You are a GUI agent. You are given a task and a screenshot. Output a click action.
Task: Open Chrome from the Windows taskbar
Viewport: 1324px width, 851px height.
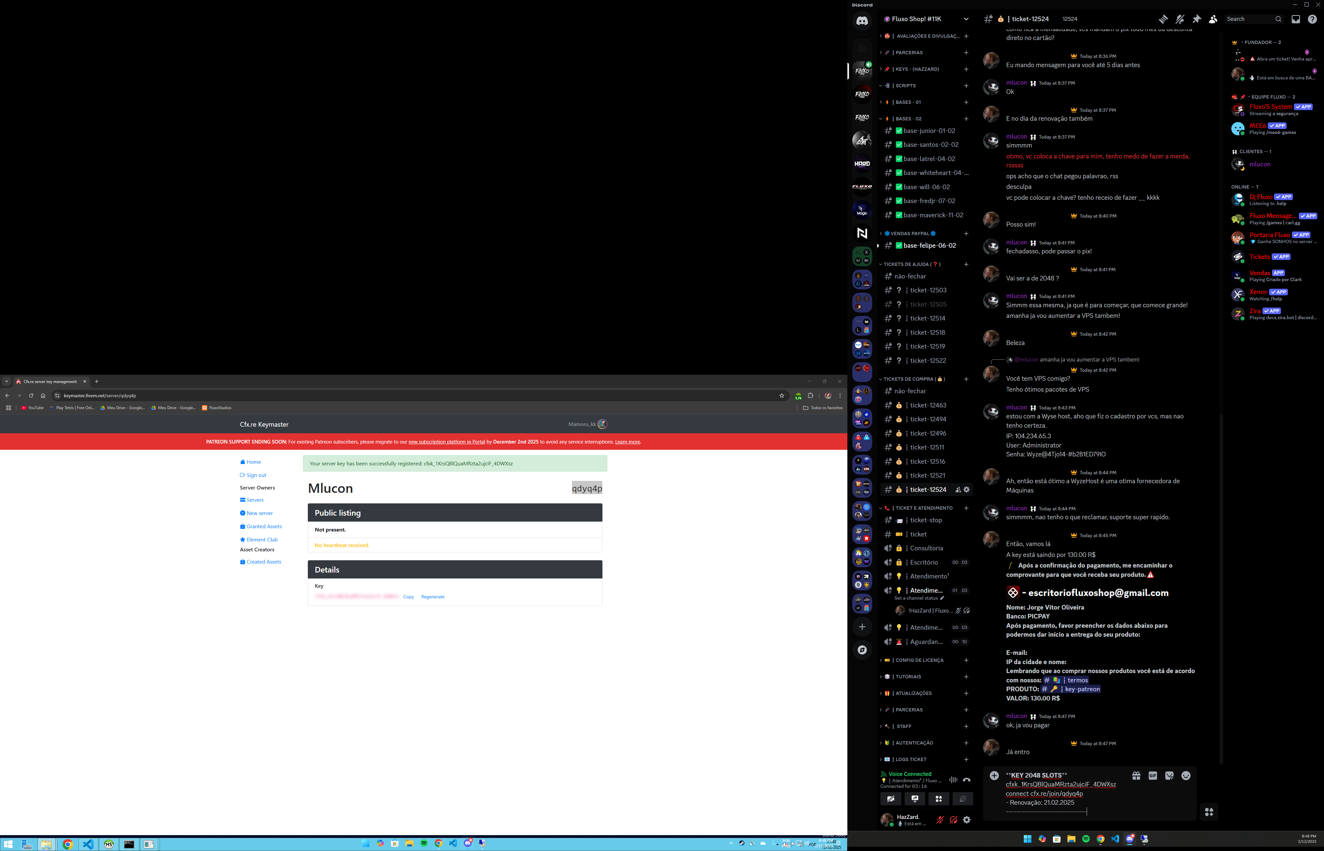(68, 844)
